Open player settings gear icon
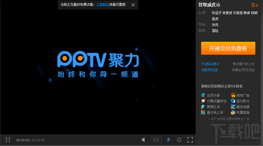This screenshot has height=146, width=263. point(179,140)
